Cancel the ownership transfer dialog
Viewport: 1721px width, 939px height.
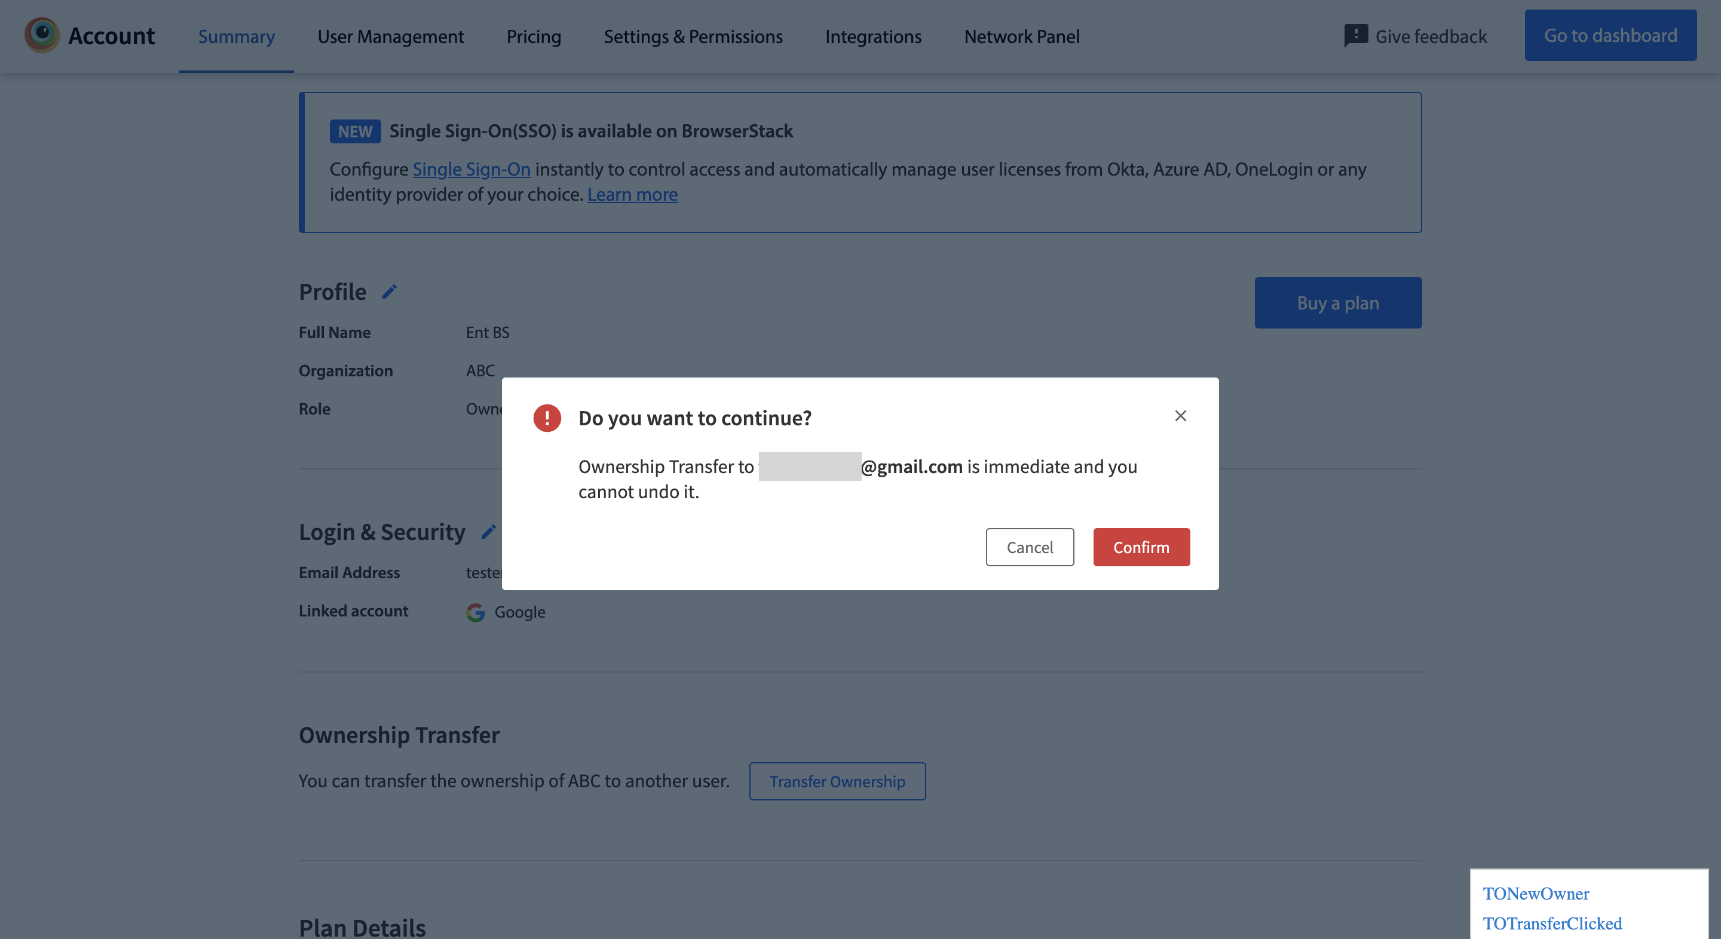1030,547
